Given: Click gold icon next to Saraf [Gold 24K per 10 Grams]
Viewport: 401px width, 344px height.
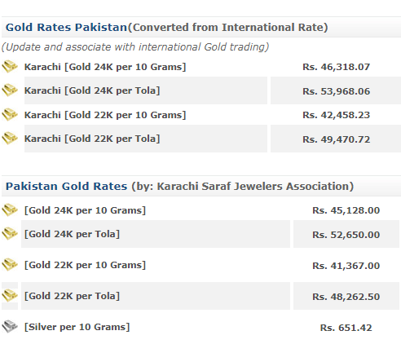Looking at the screenshot, I should click(10, 210).
